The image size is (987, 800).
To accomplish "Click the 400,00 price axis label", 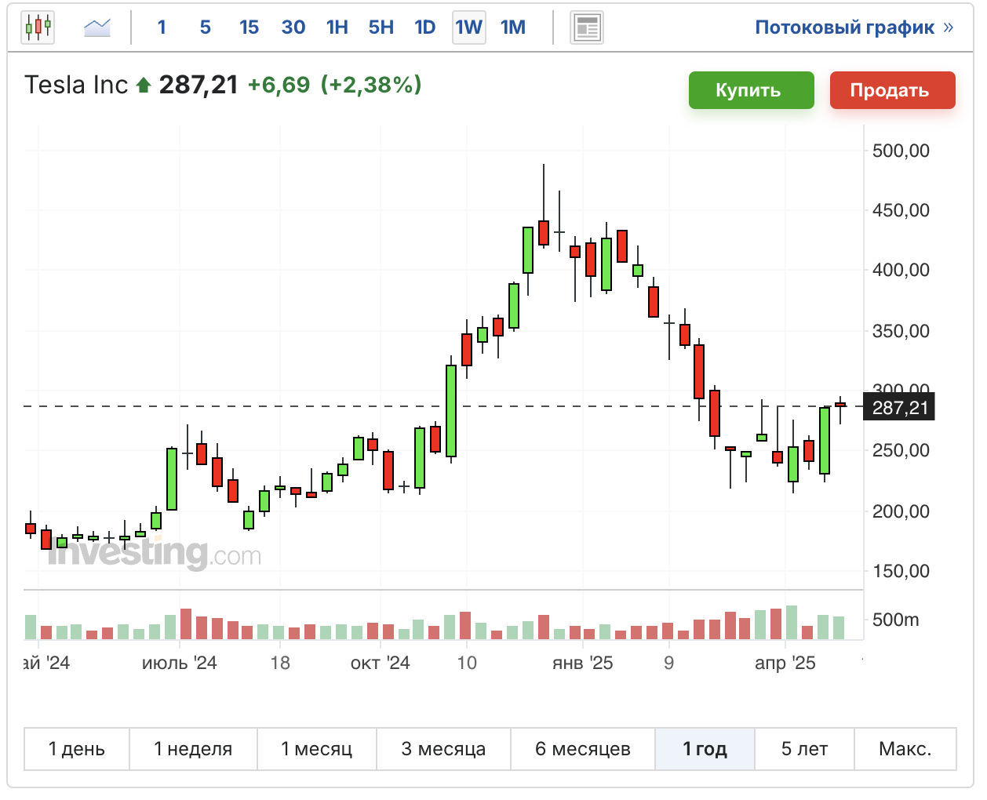I will (901, 270).
